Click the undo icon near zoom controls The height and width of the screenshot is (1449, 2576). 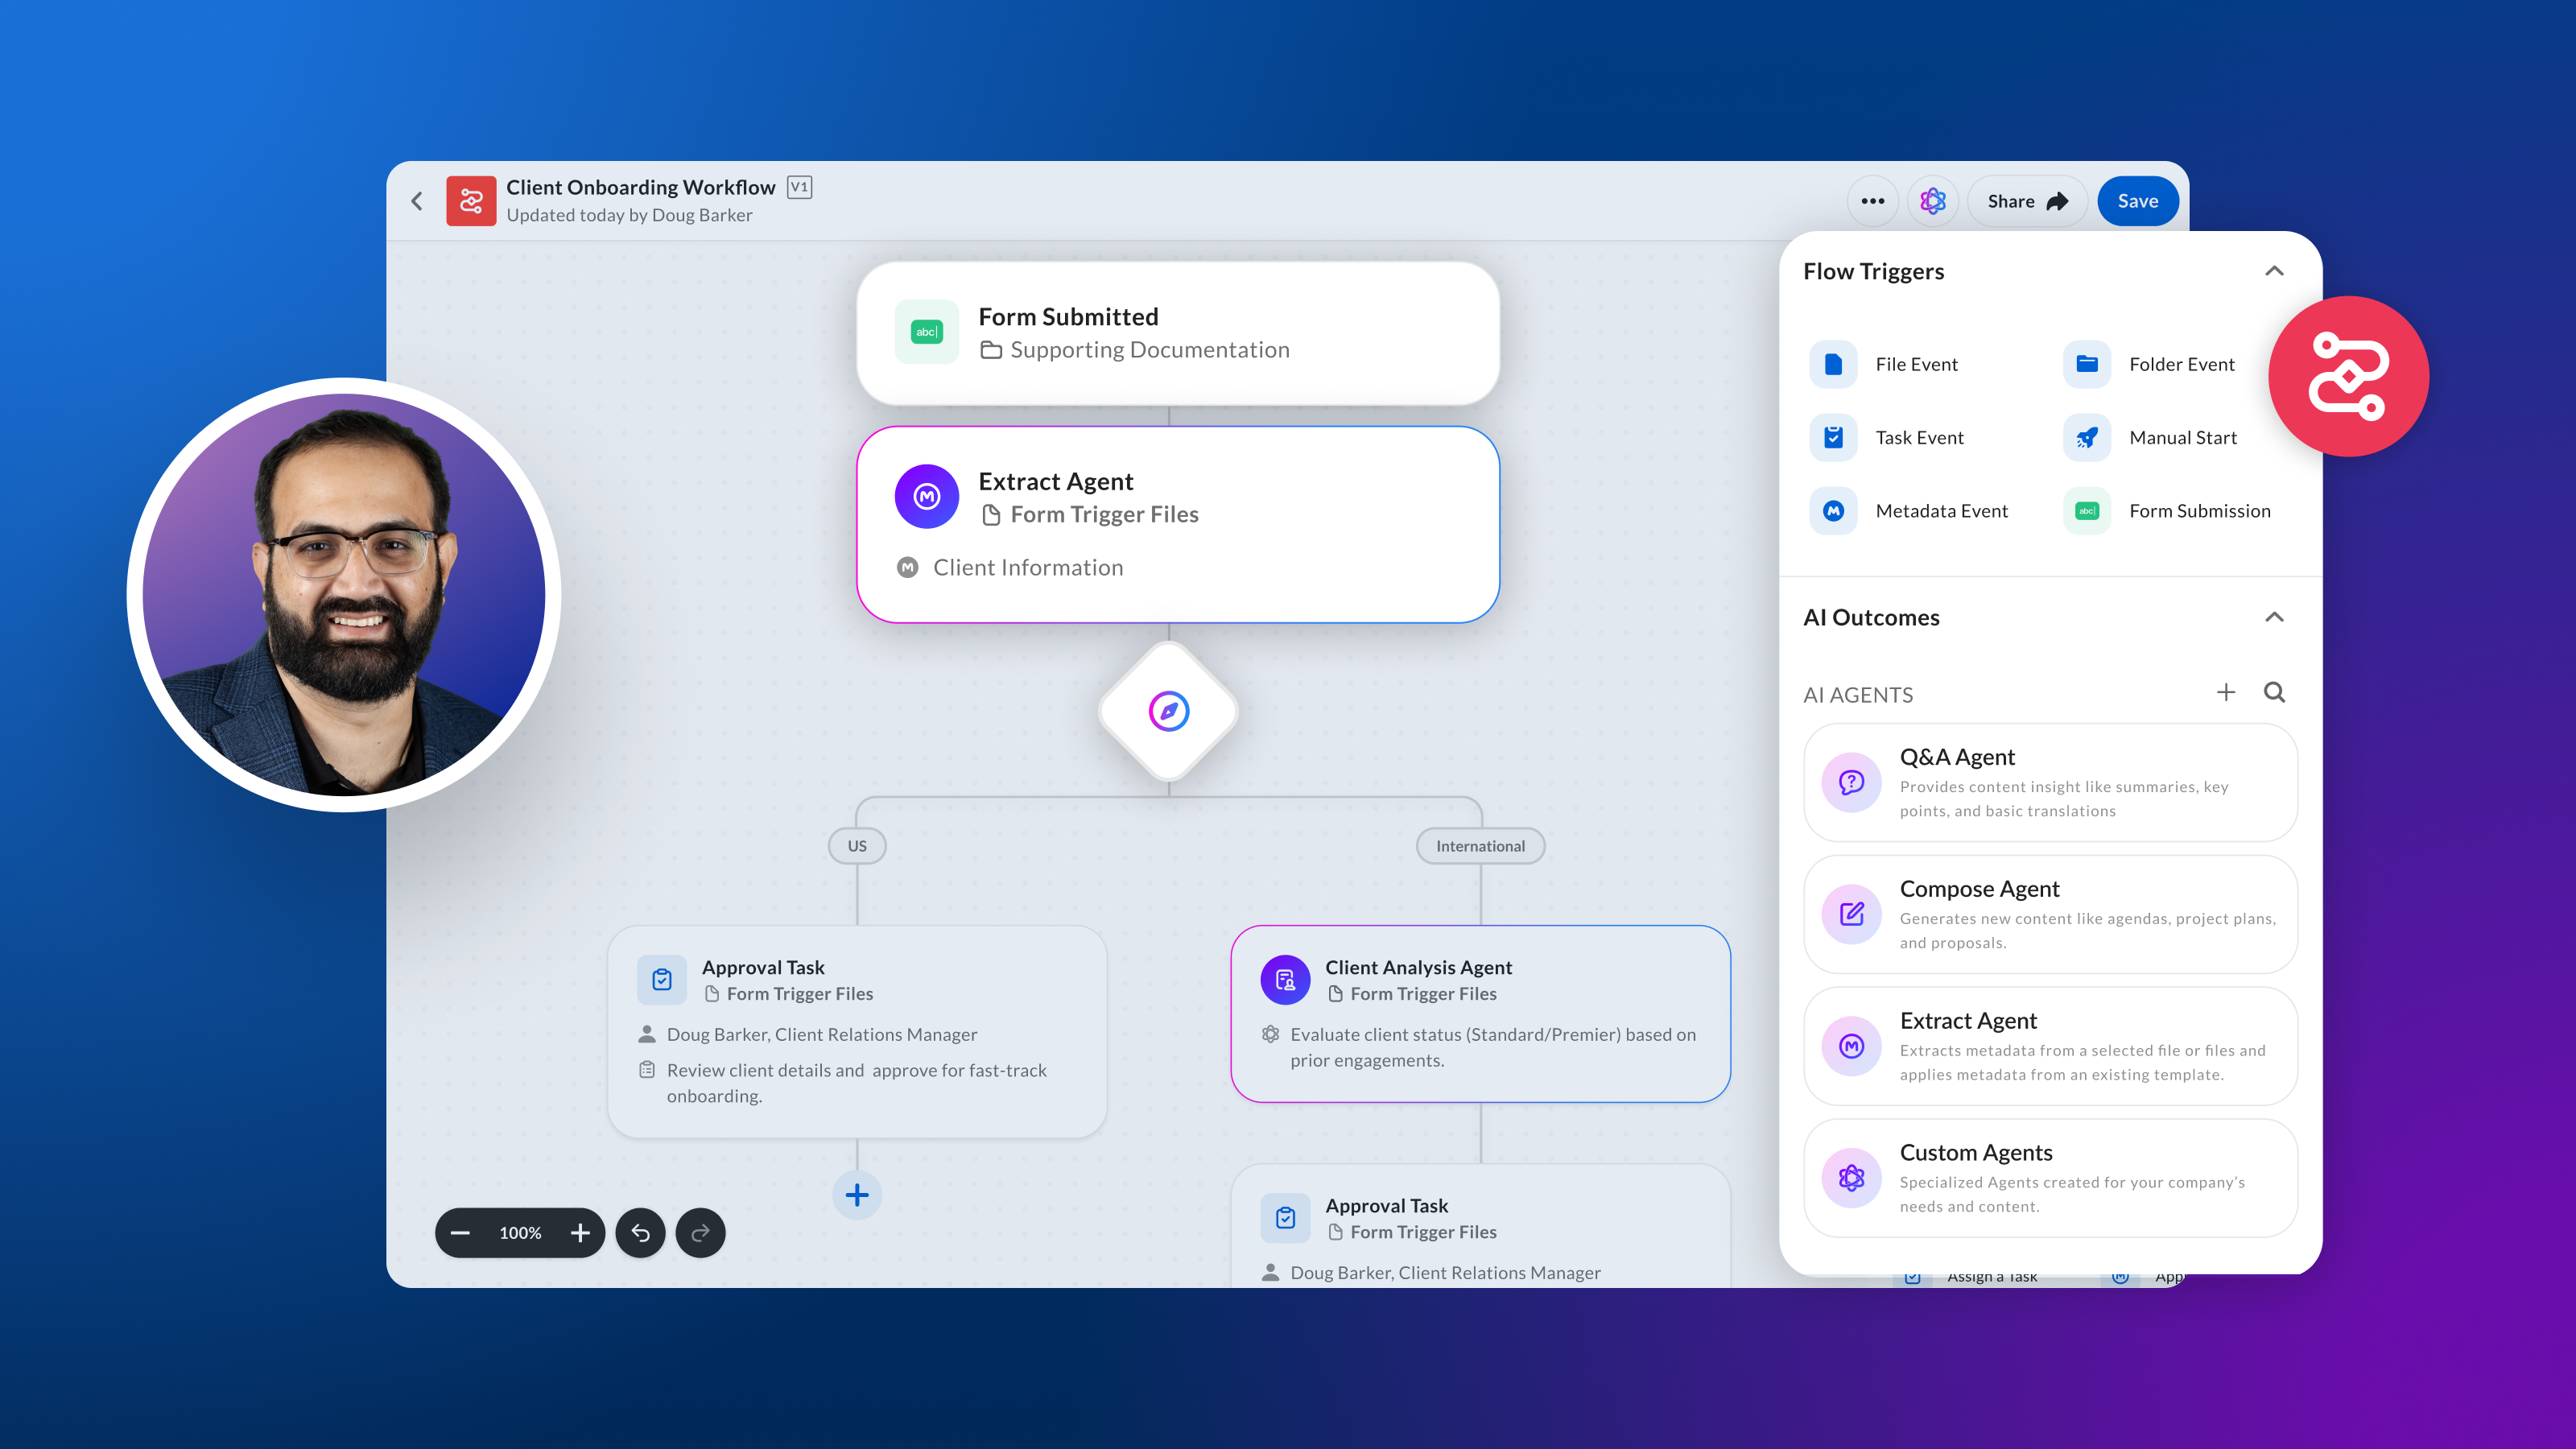click(641, 1233)
